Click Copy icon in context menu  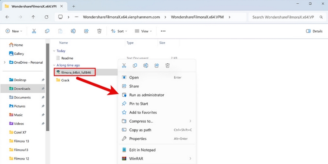(135, 66)
